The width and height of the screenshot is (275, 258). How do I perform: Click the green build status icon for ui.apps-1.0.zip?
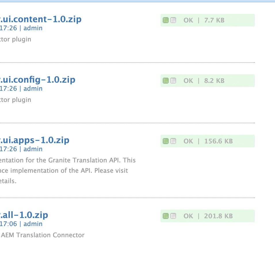tap(166, 141)
